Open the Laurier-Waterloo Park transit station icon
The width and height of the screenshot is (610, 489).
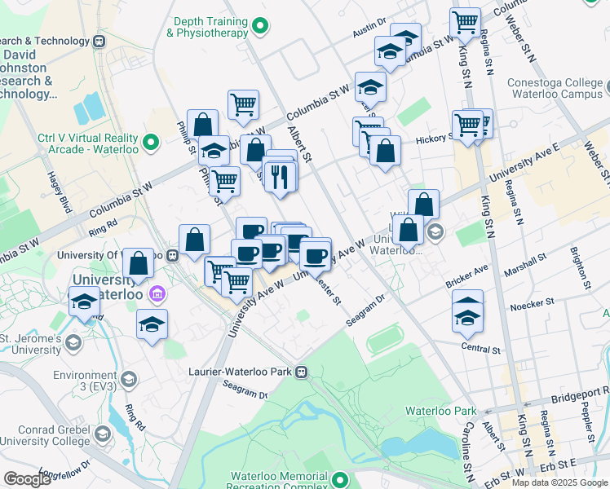click(x=302, y=372)
